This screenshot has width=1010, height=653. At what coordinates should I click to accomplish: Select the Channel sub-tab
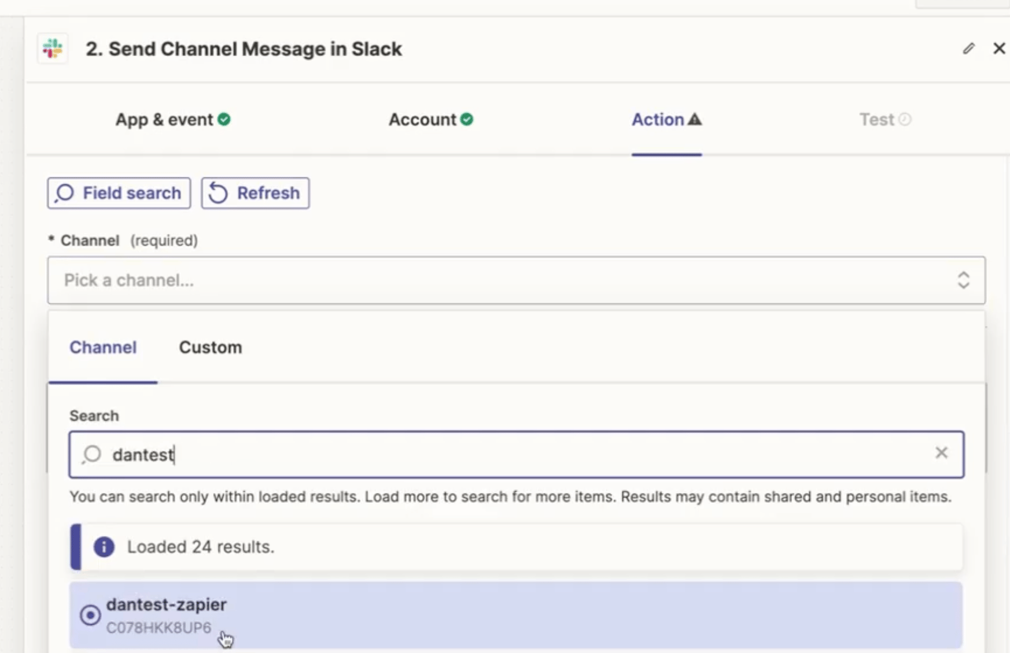point(103,347)
